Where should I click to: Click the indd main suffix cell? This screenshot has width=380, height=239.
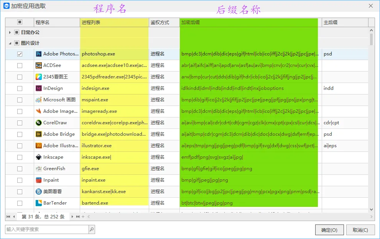pyautogui.click(x=345, y=88)
